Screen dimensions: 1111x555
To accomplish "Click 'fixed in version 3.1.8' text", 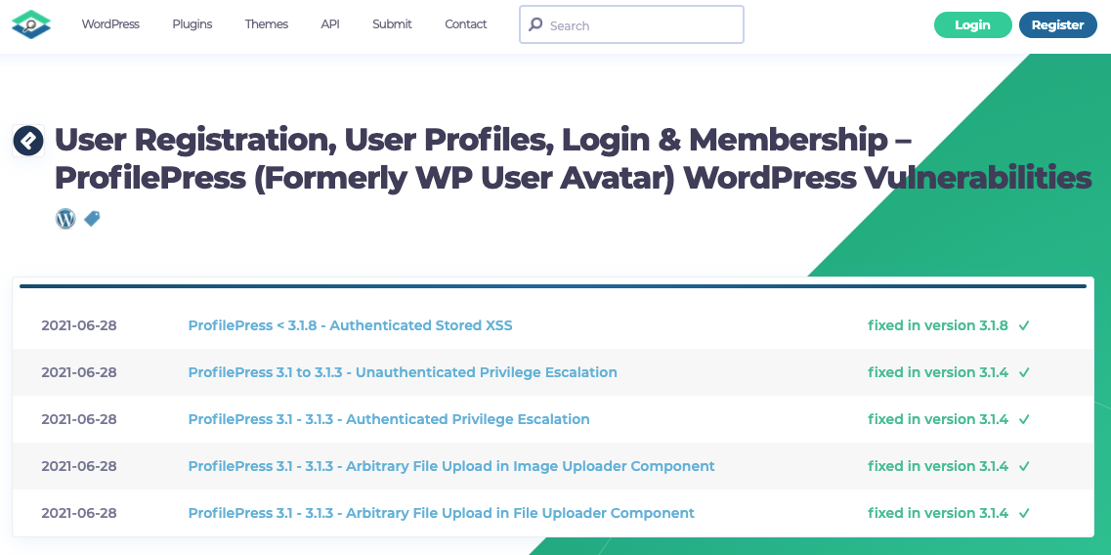I will 937,325.
